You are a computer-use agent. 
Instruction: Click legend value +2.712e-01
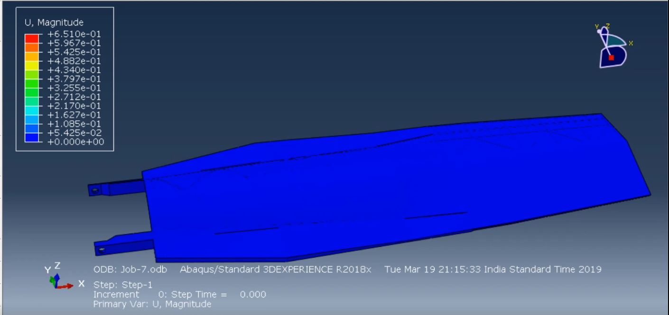[x=74, y=97]
